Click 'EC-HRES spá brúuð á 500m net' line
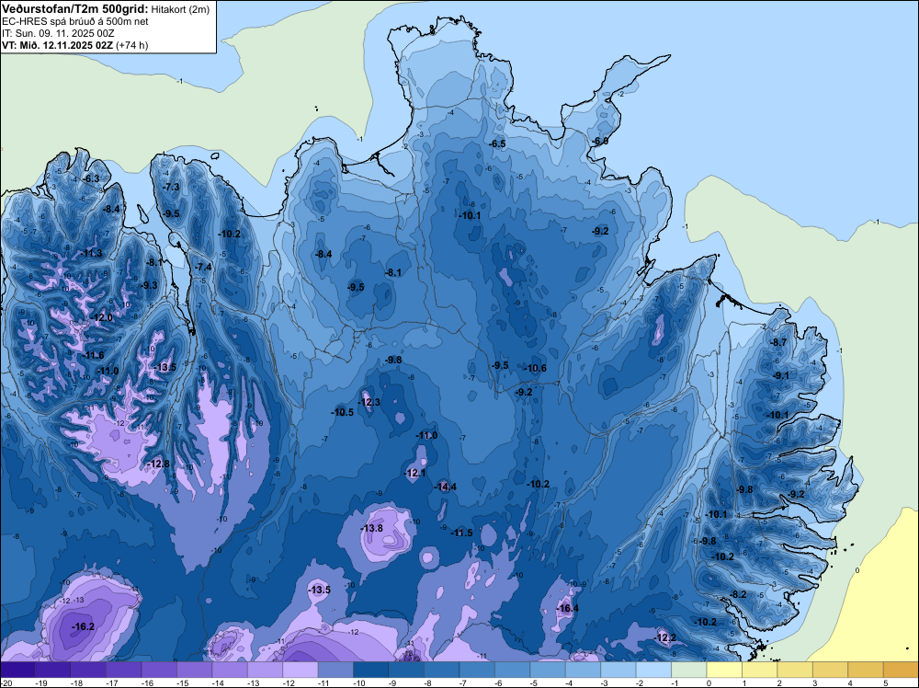The height and width of the screenshot is (688, 919). [75, 22]
